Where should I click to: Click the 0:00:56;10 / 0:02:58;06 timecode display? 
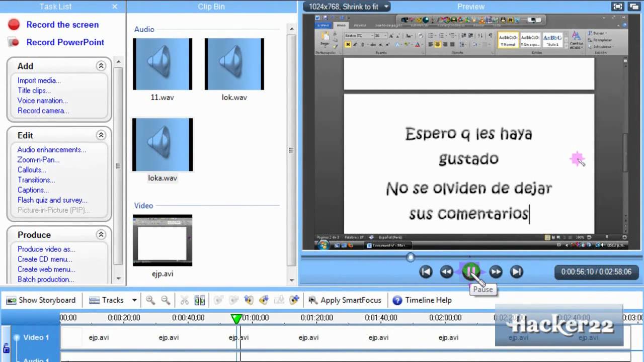point(596,271)
